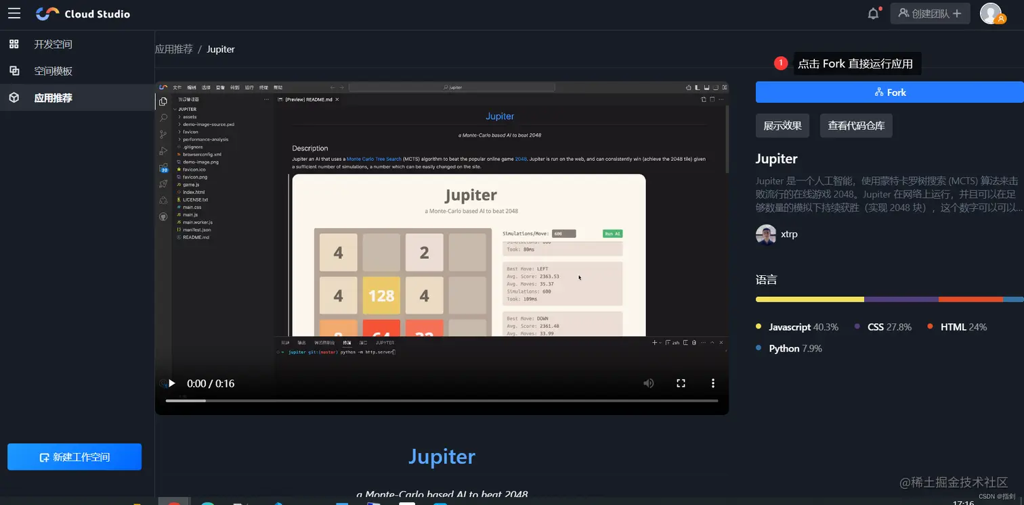Open the notification bell
The height and width of the screenshot is (505, 1024).
click(874, 14)
